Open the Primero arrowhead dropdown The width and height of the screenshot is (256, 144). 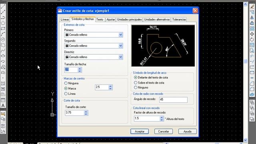click(x=121, y=35)
